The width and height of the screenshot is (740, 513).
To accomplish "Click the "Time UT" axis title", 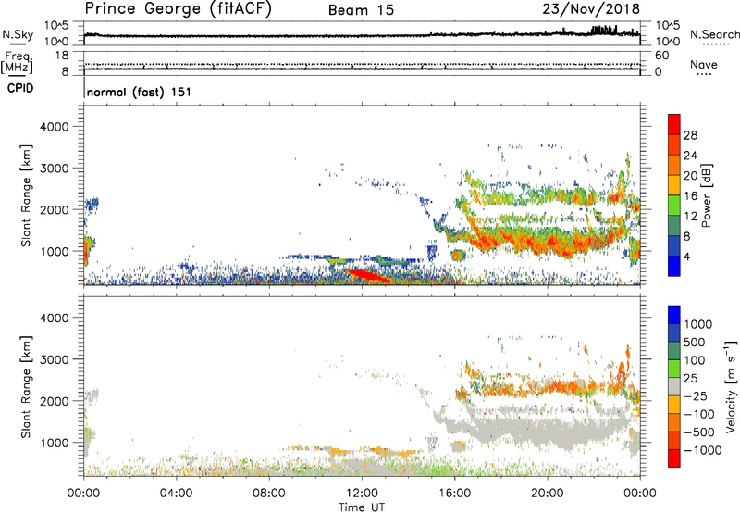I will (x=362, y=507).
